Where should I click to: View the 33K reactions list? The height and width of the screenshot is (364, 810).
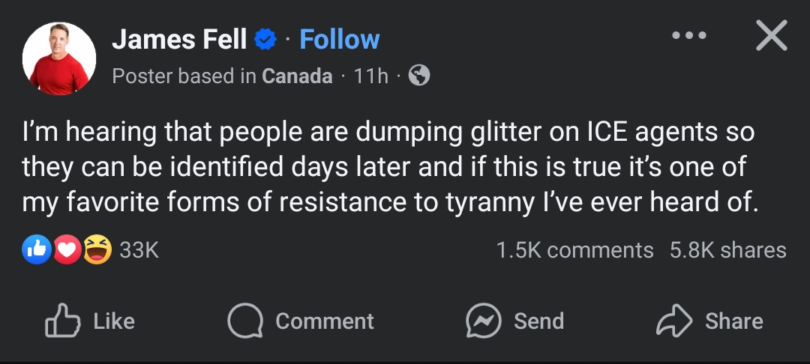[x=139, y=250]
